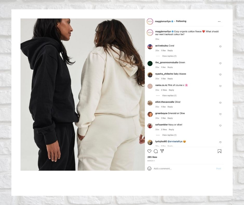Save post with bookmark icon

(219, 151)
